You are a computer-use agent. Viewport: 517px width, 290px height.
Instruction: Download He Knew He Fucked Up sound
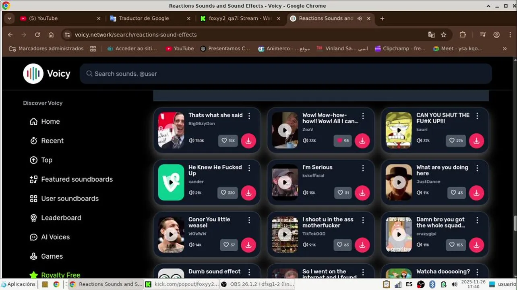(248, 193)
